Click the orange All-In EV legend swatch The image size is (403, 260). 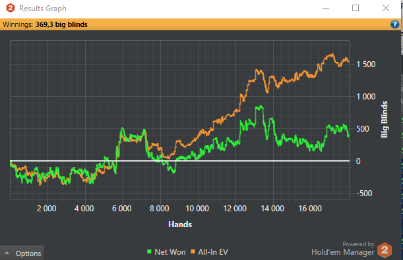(193, 251)
